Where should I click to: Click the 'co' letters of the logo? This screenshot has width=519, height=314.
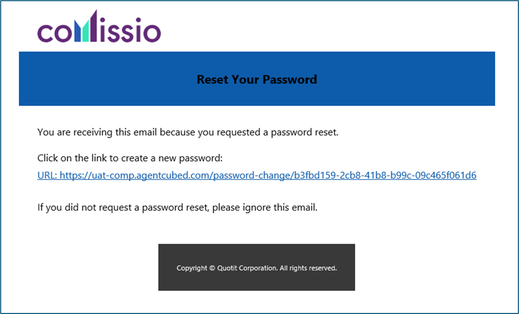pyautogui.click(x=55, y=33)
